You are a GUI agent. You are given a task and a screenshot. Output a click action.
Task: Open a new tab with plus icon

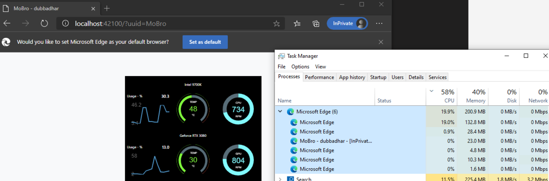pos(107,8)
